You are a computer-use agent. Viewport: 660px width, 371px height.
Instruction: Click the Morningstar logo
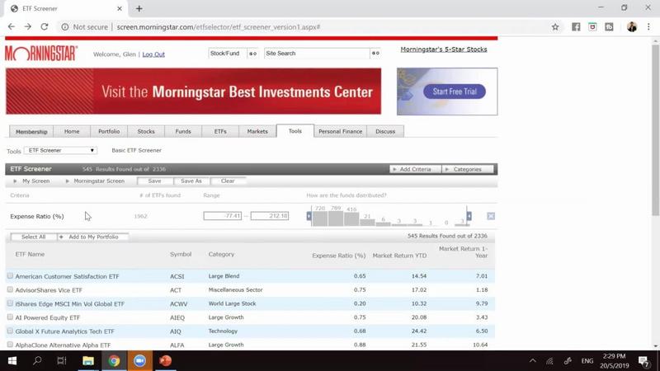[x=41, y=54]
